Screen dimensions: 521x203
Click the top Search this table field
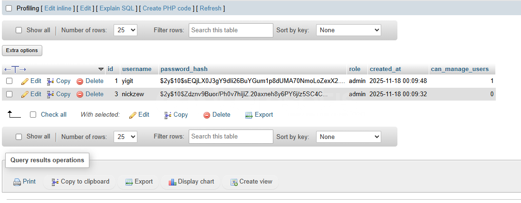231,30
